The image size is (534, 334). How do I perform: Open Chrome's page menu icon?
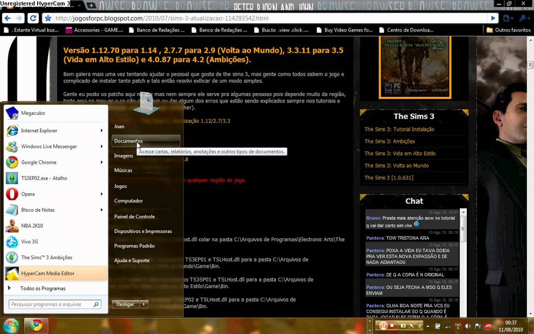pyautogui.click(x=508, y=19)
